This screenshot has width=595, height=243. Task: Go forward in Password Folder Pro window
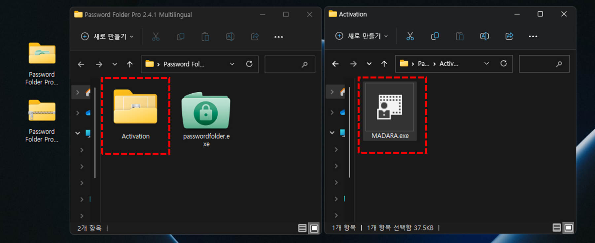click(99, 64)
